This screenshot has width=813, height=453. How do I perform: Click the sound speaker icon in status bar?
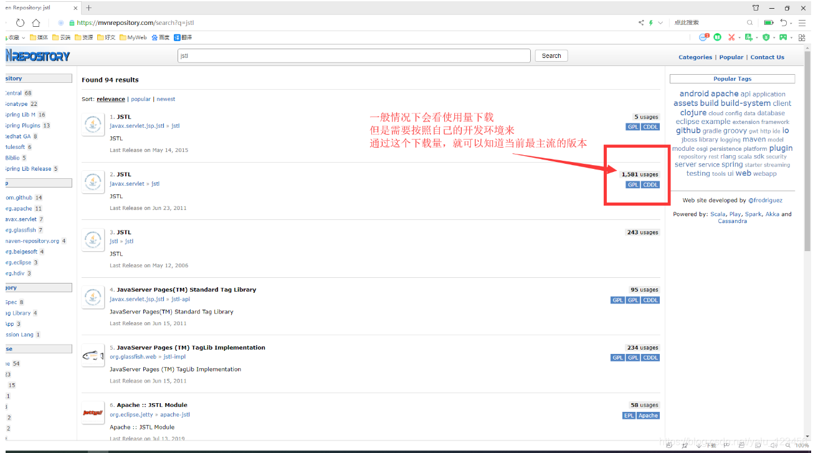point(774,446)
